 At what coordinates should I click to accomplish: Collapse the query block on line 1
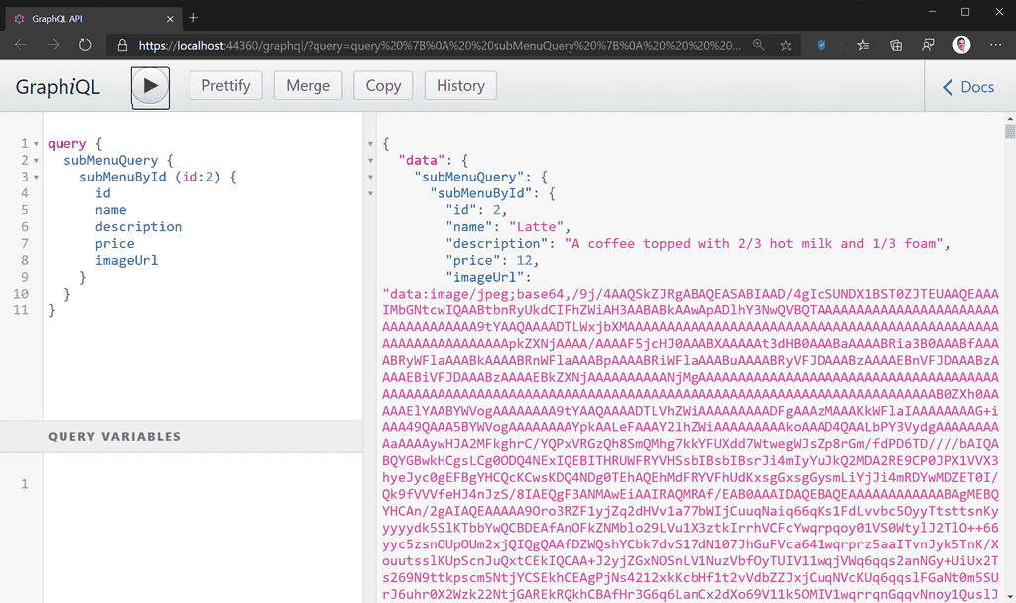[x=37, y=143]
